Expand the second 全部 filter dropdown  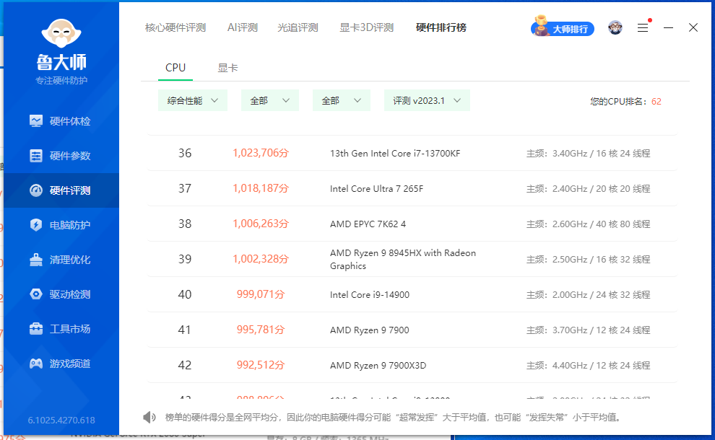(342, 101)
